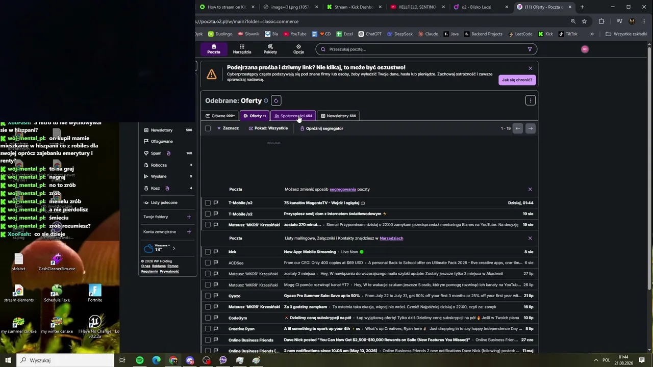Flag the ACDSee message
The height and width of the screenshot is (367, 653).
click(216, 263)
